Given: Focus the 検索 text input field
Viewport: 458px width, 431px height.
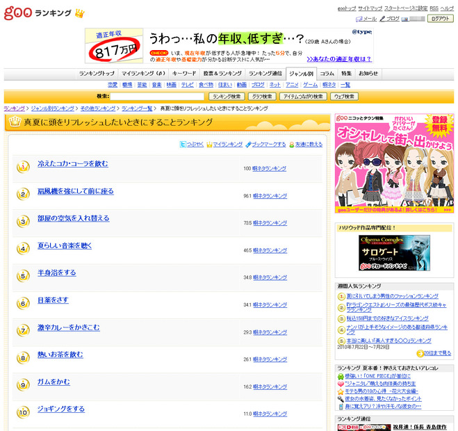Looking at the screenshot, I should click(x=157, y=97).
